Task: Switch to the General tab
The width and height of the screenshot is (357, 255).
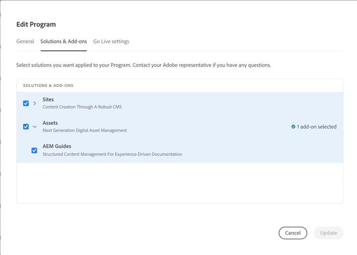Action: point(25,41)
